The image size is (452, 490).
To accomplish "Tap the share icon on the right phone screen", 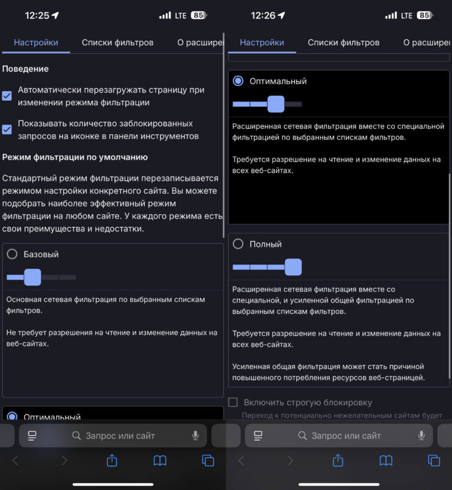I will click(x=338, y=461).
